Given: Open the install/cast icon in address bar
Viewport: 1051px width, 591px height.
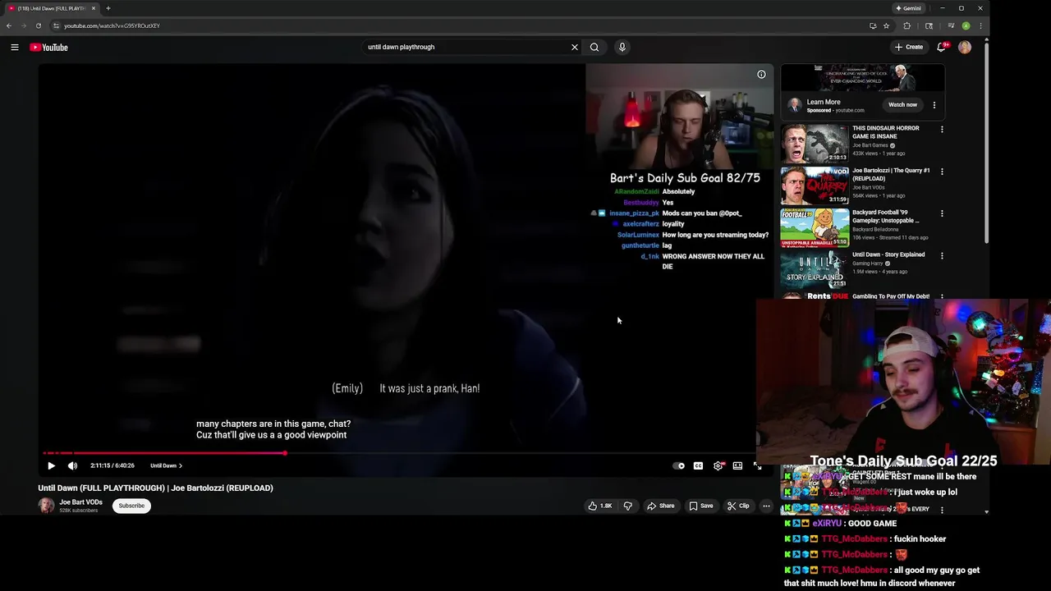Looking at the screenshot, I should tap(873, 25).
